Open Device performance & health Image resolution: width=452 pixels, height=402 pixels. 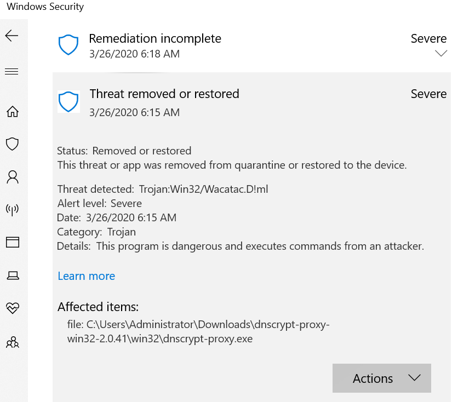13,308
